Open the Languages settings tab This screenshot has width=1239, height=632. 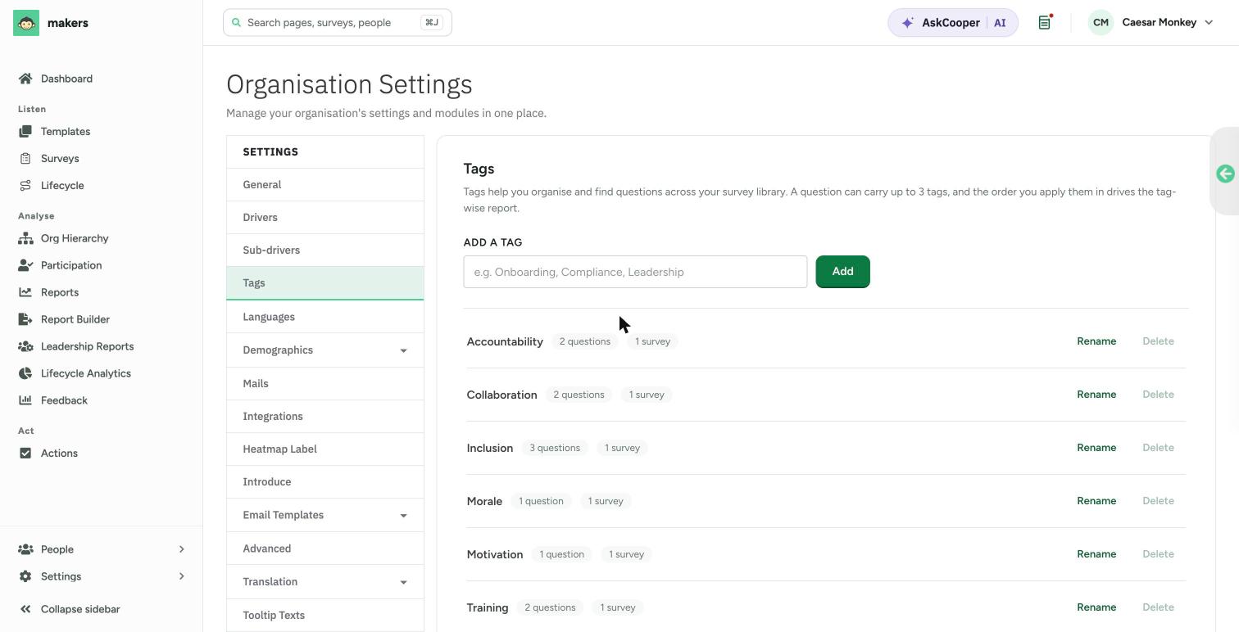(325, 317)
